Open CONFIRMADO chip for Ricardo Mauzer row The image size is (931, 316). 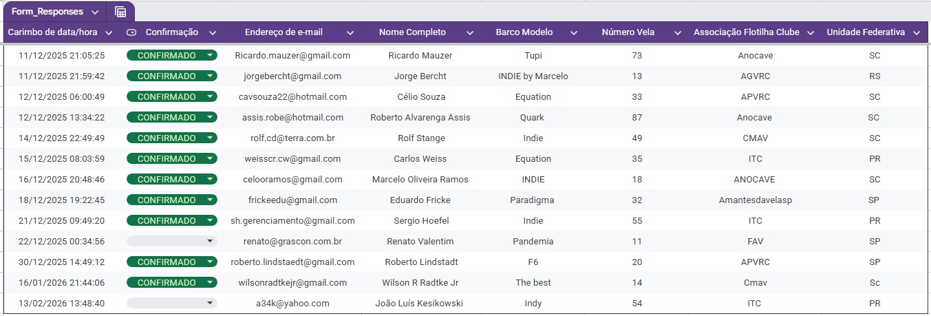click(x=210, y=56)
